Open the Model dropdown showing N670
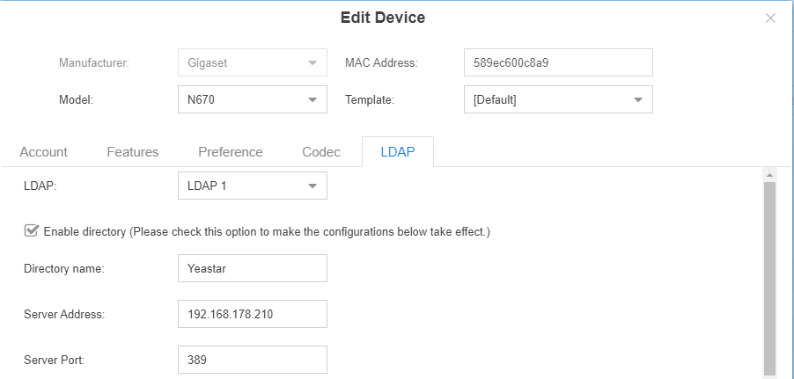This screenshot has height=379, width=794. coord(252,99)
